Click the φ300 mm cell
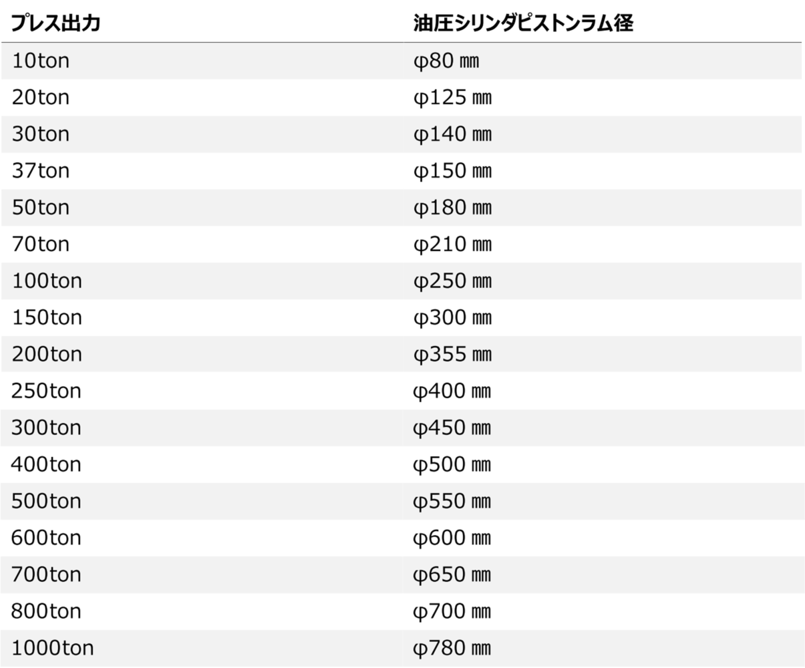The width and height of the screenshot is (805, 668). [452, 319]
